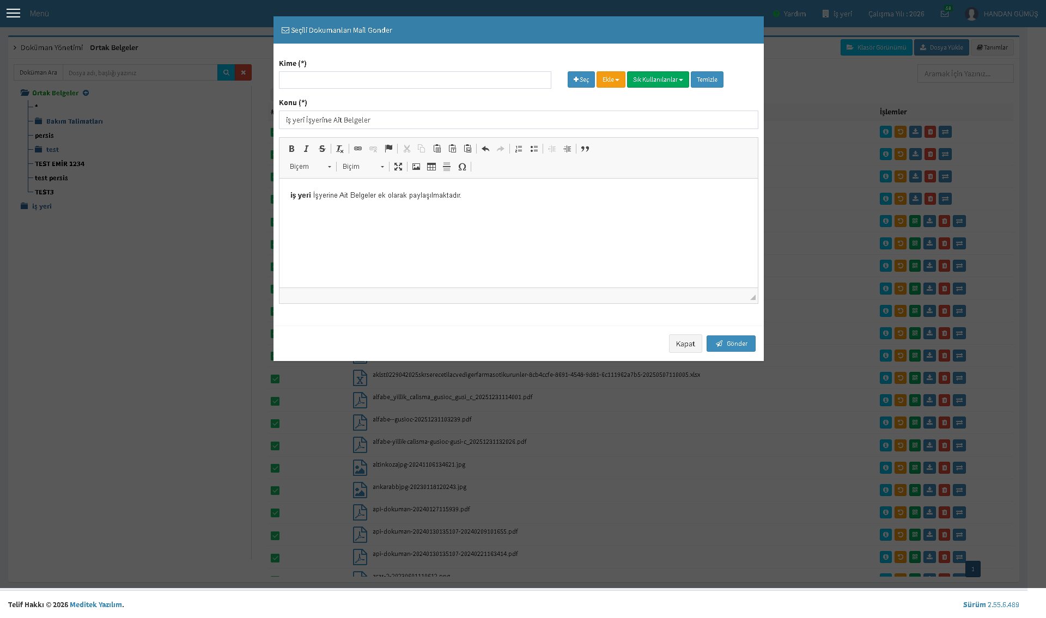Uncheck altinkozajpg image file checkbox

click(275, 468)
